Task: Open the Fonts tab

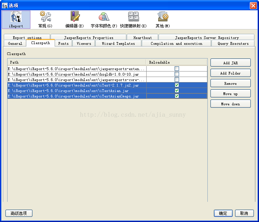Action: pyautogui.click(x=63, y=43)
